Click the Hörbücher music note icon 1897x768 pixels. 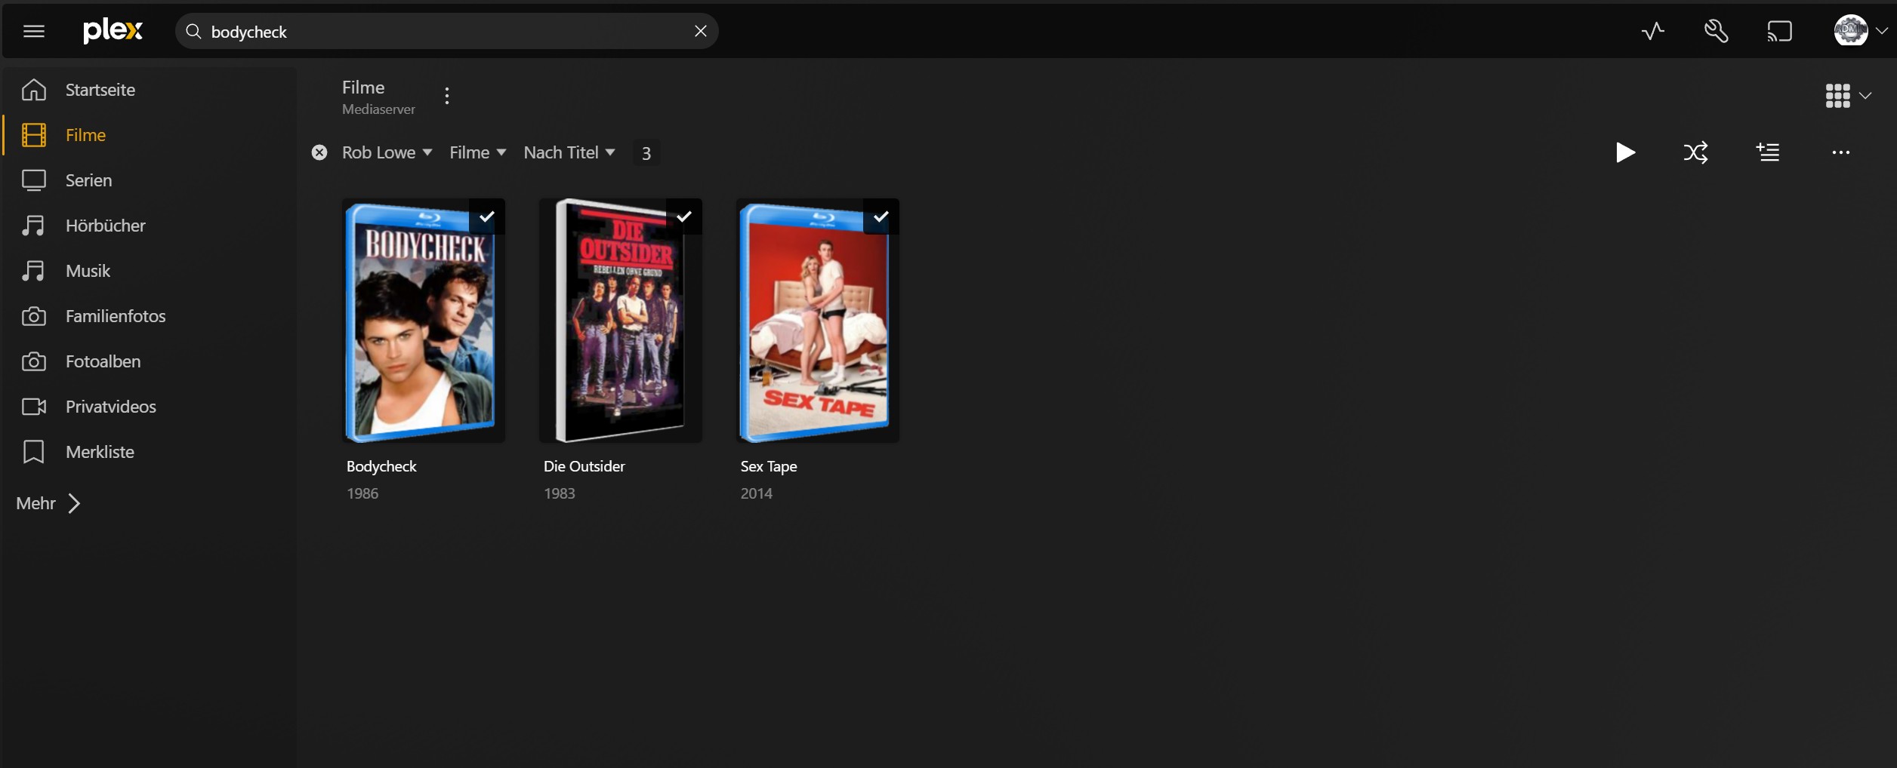34,226
